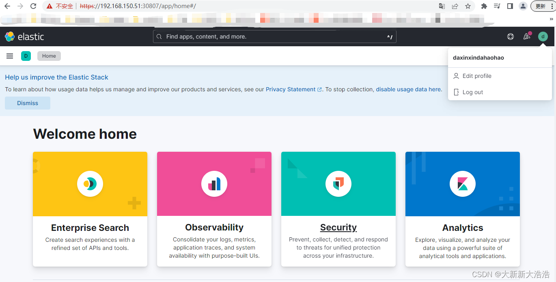Expand the bookmarks overflow chevron
556x282 pixels.
pyautogui.click(x=552, y=19)
